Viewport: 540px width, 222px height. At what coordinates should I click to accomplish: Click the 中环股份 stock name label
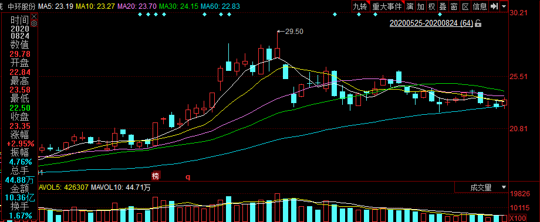point(21,6)
